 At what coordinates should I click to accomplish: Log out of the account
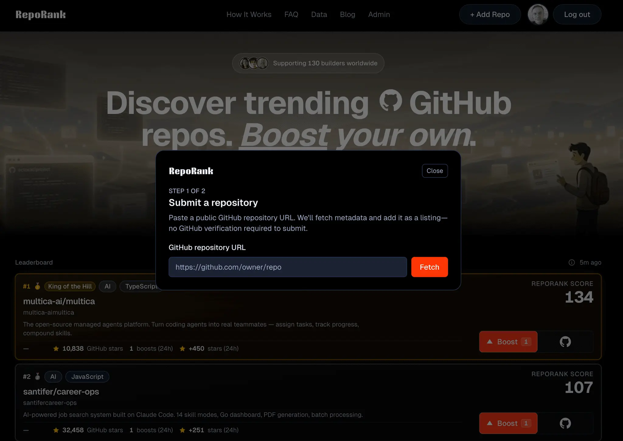(x=577, y=14)
